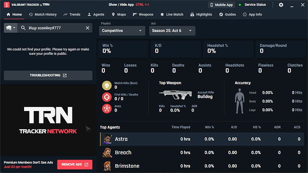Switch to the Maps tab
Viewport: 308px width, 173px height.
click(119, 15)
